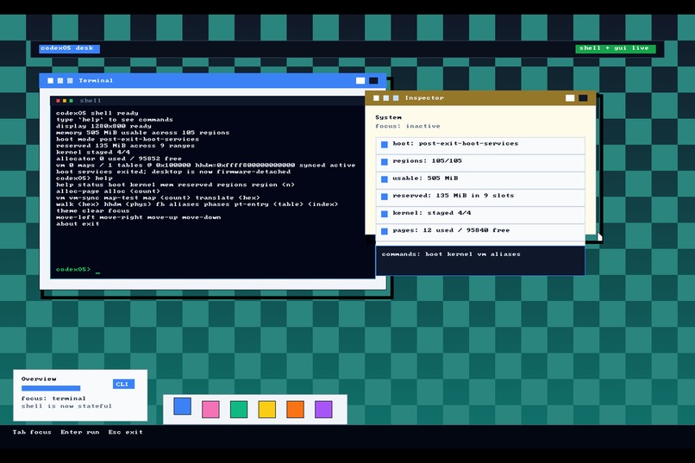This screenshot has height=463, width=695.
Task: Click the 'shell + gui live' status badge
Action: [615, 48]
